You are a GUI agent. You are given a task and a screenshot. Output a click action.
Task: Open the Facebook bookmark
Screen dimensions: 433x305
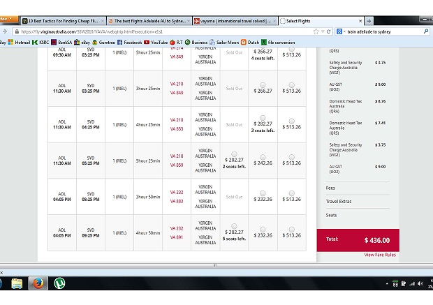click(129, 43)
